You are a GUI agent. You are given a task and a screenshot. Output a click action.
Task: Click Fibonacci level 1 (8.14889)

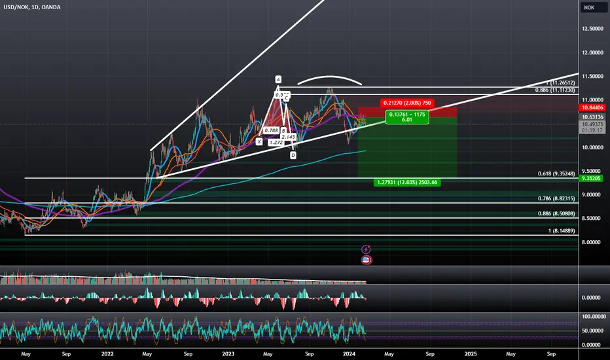tap(562, 231)
